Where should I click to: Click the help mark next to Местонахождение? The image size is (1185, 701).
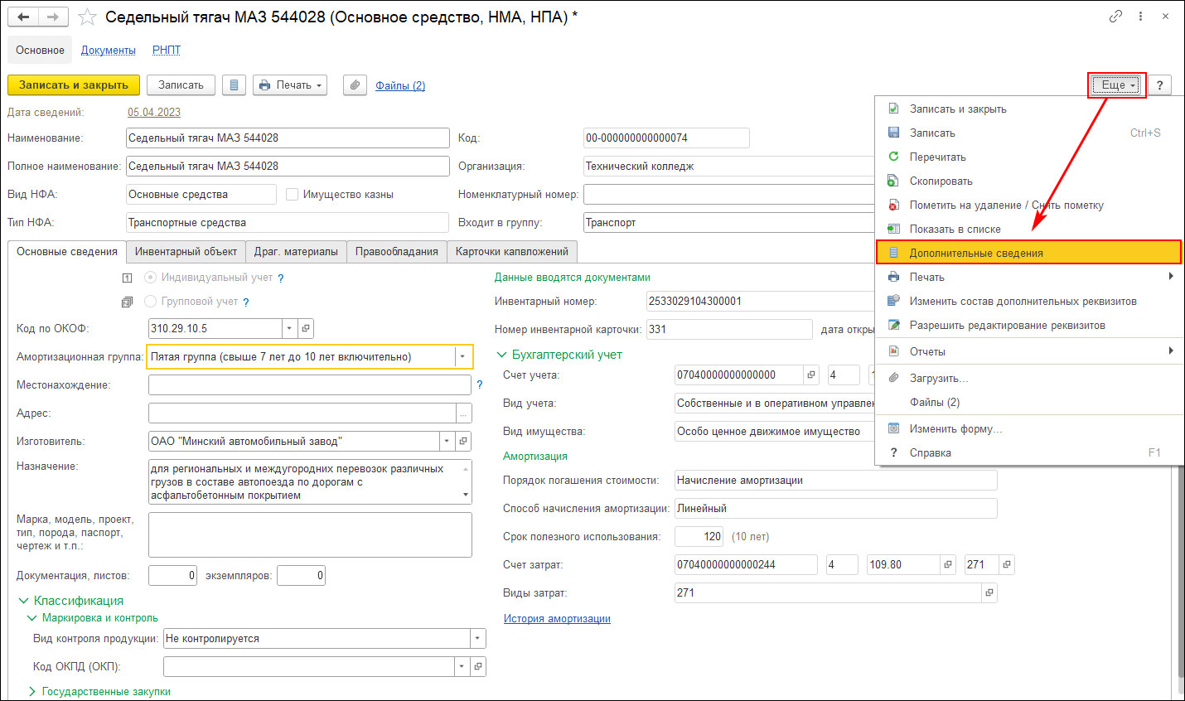479,384
